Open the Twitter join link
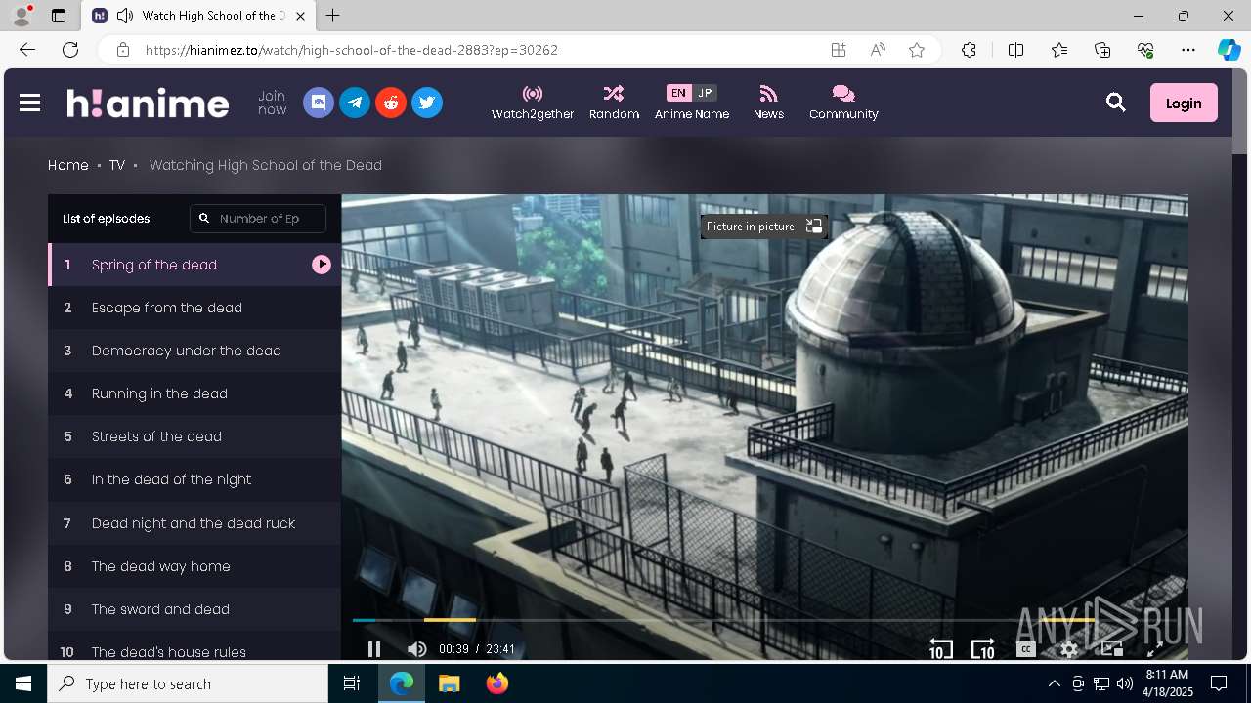This screenshot has height=703, width=1251. 427,103
